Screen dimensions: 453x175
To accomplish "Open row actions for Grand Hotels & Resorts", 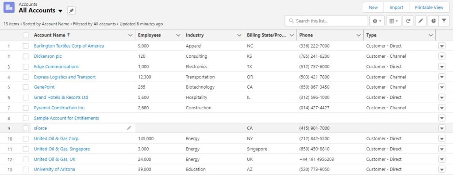I will click(x=442, y=97).
